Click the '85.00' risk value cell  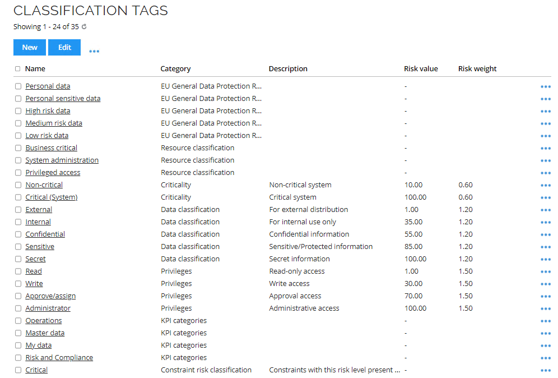[x=413, y=247]
